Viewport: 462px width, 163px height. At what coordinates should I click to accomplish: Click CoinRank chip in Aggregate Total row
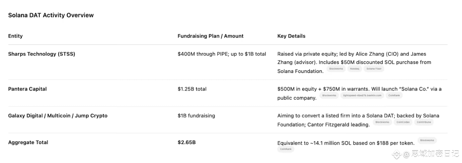[x=286, y=149]
